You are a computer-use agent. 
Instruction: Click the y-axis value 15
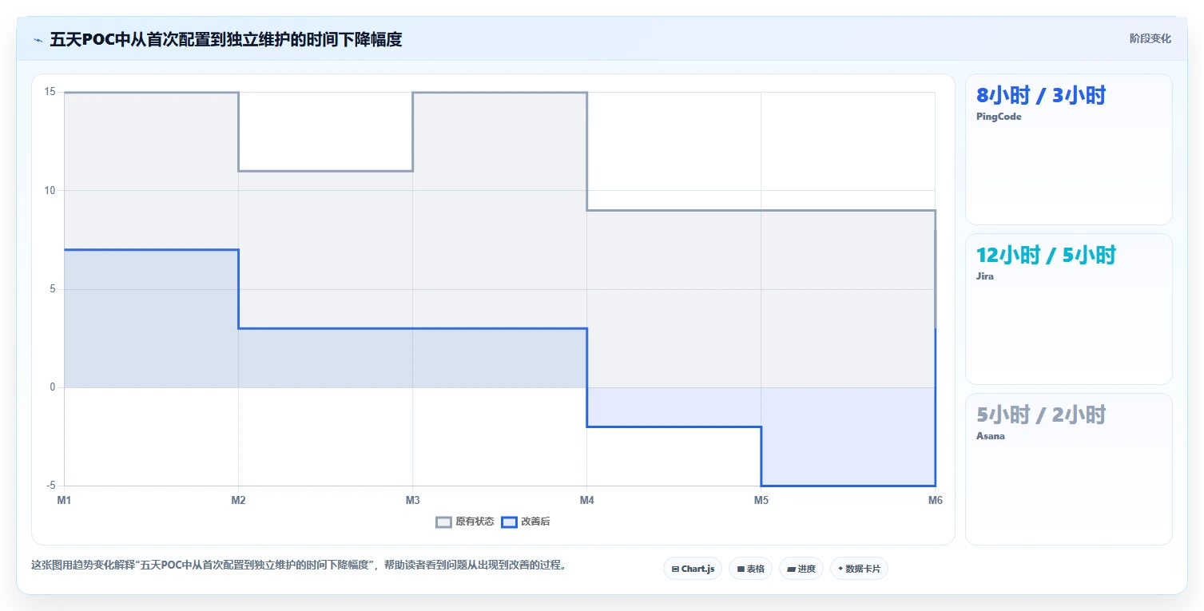tap(50, 92)
